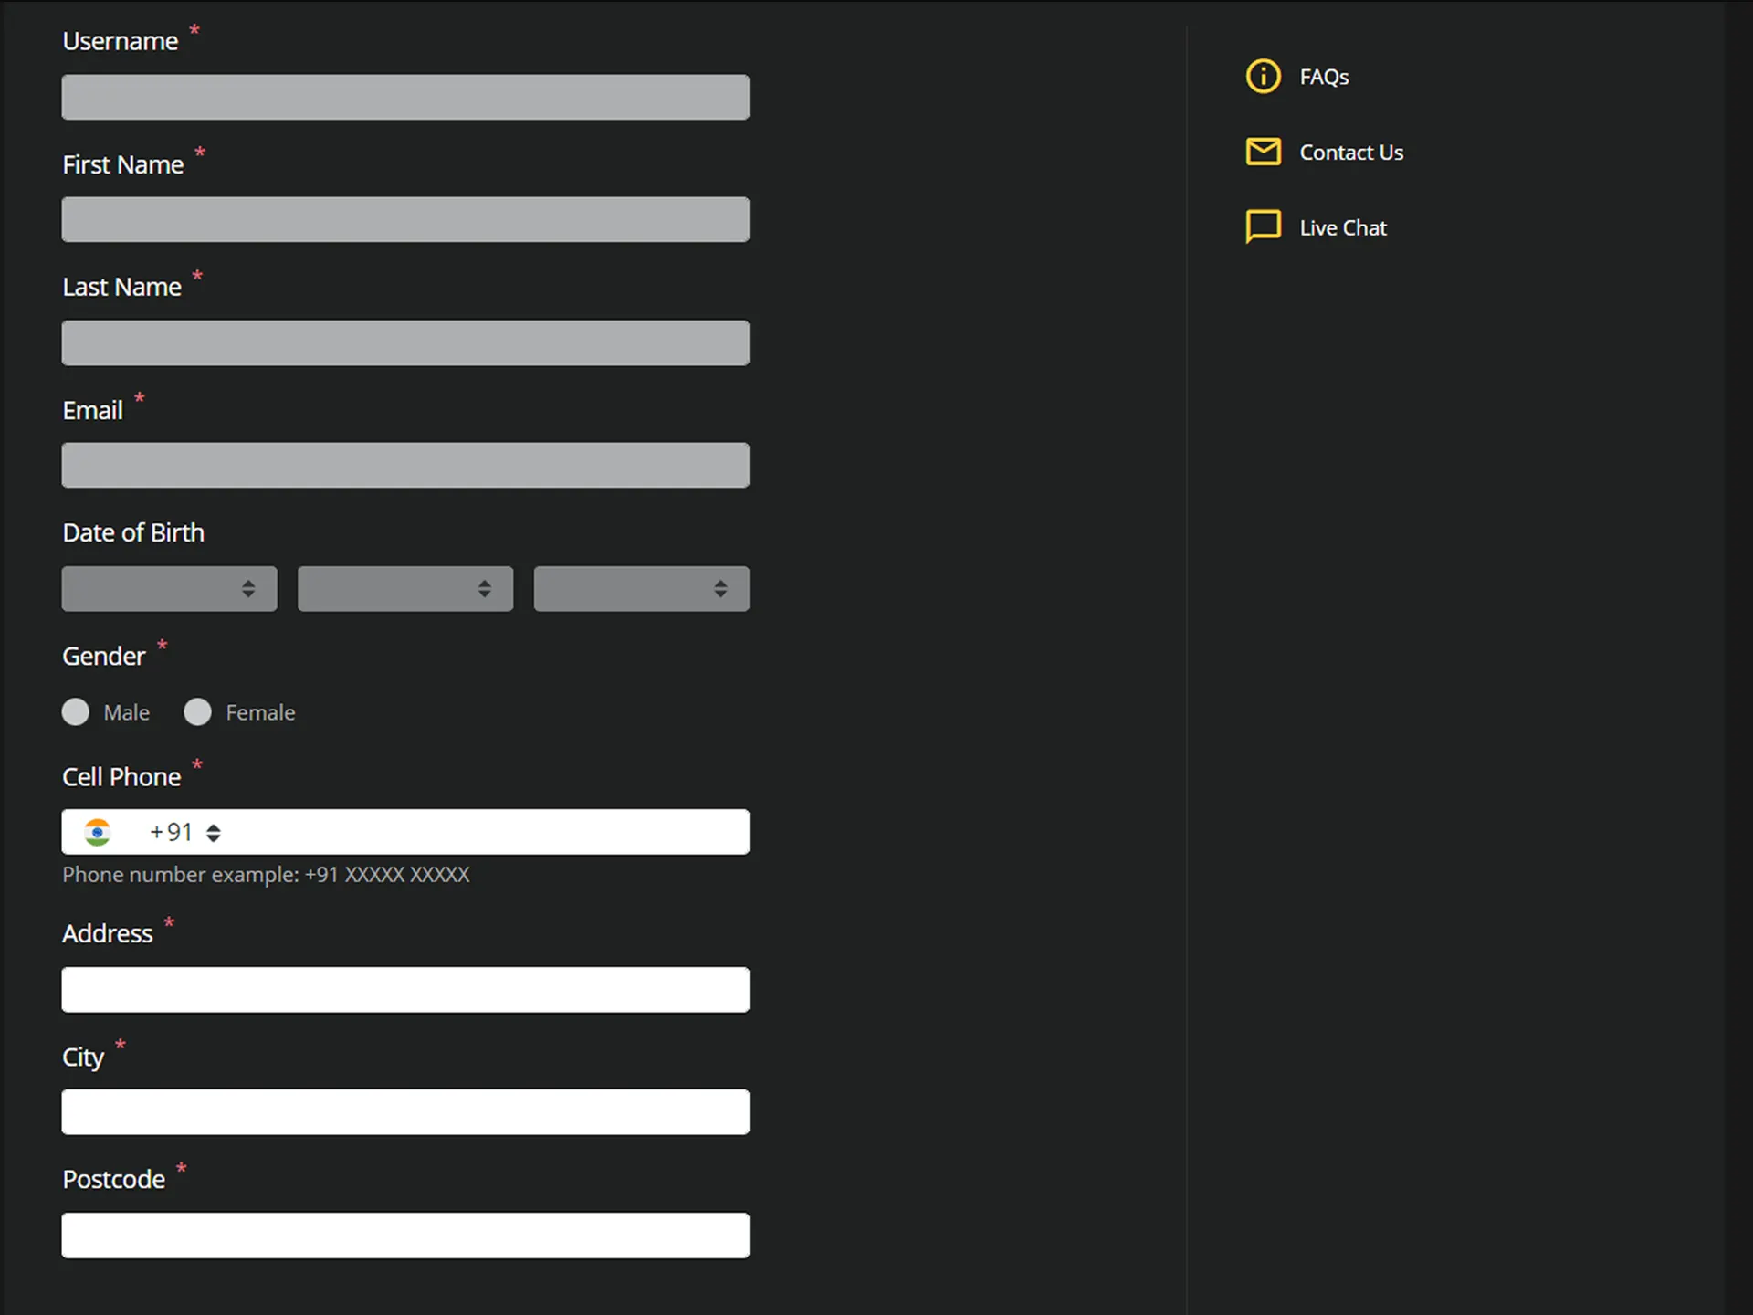Image resolution: width=1753 pixels, height=1315 pixels.
Task: Click the 'Username' label
Action: [x=120, y=41]
